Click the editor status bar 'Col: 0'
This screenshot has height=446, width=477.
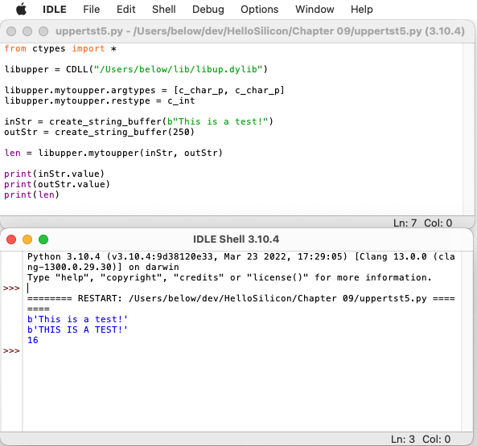coord(438,223)
